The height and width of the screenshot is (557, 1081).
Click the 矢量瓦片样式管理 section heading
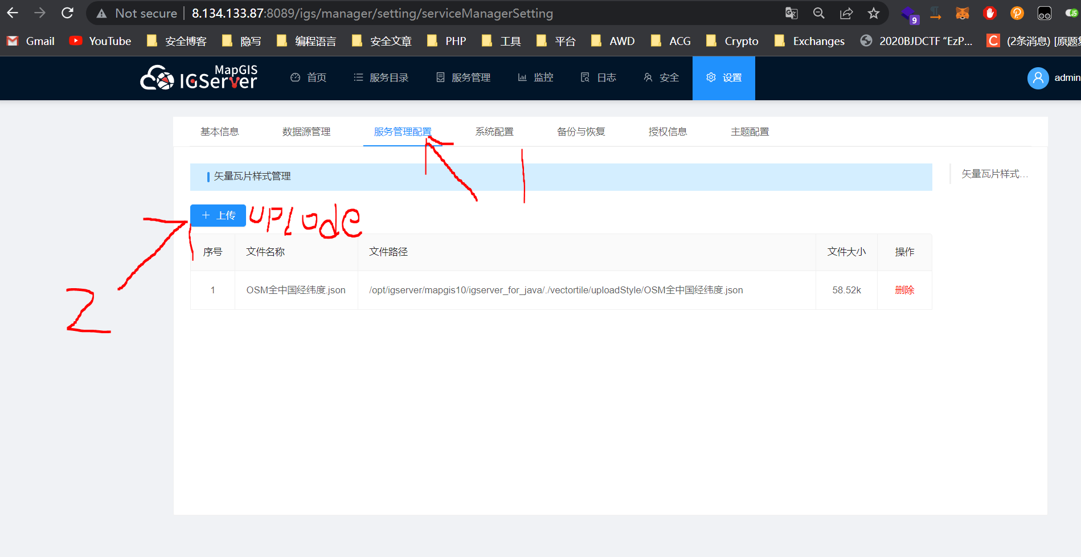[252, 177]
